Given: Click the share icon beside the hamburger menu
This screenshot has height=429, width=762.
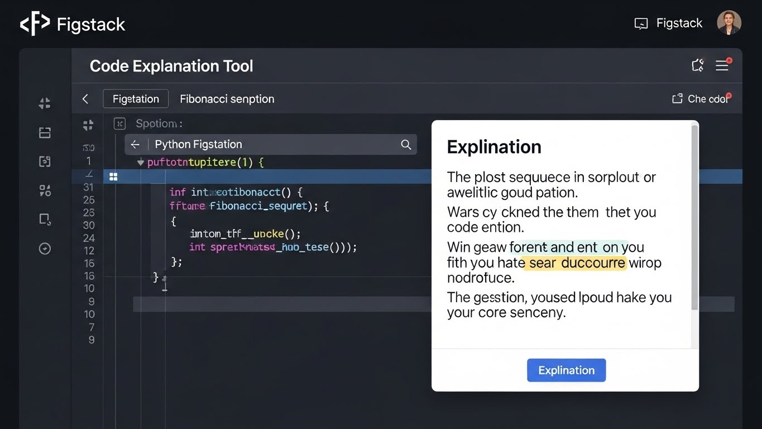Looking at the screenshot, I should [697, 65].
